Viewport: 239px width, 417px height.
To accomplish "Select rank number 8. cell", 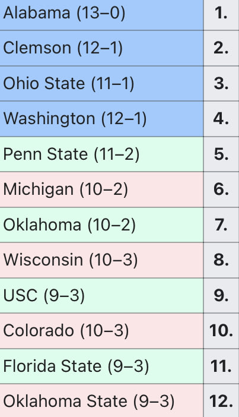I will (221, 260).
